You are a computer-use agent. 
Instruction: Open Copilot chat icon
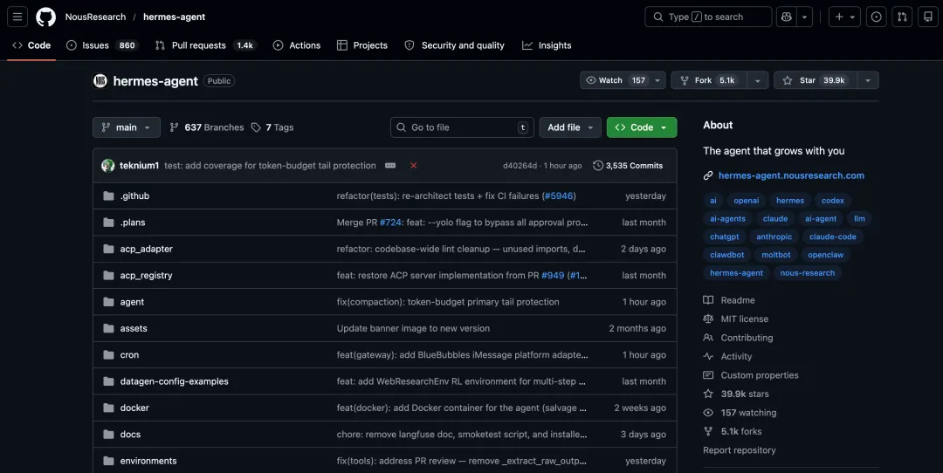(x=786, y=17)
